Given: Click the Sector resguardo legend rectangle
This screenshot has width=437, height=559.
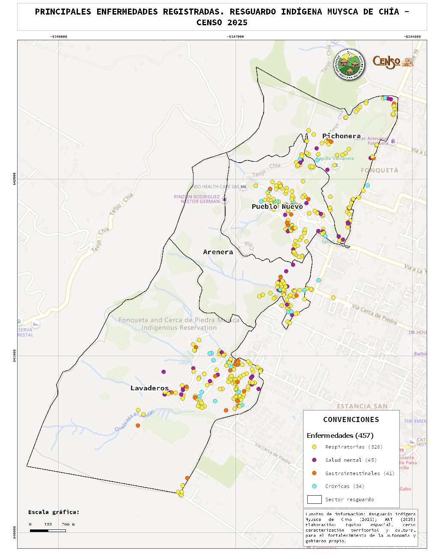Looking at the screenshot, I should tap(314, 500).
